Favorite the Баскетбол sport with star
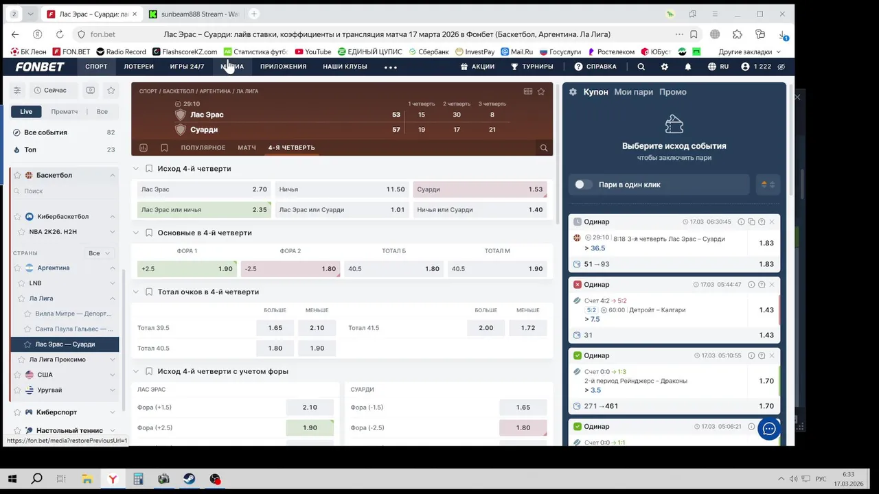879x494 pixels. click(18, 176)
